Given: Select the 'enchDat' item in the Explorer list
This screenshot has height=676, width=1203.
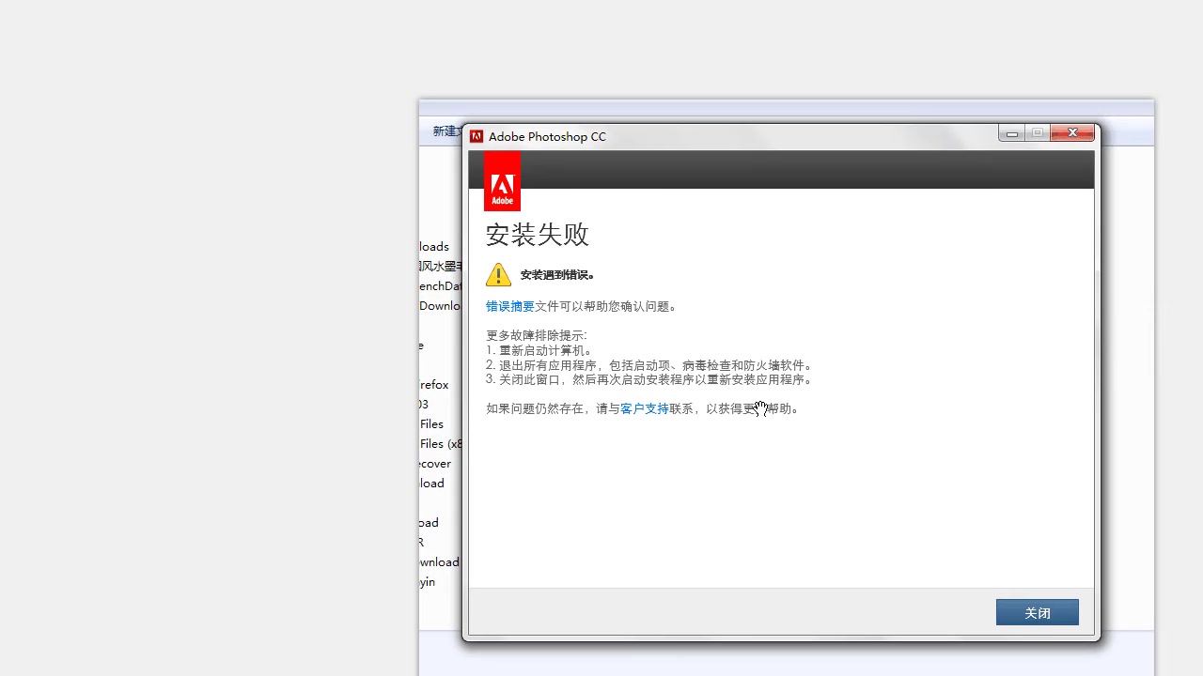Looking at the screenshot, I should 441,286.
